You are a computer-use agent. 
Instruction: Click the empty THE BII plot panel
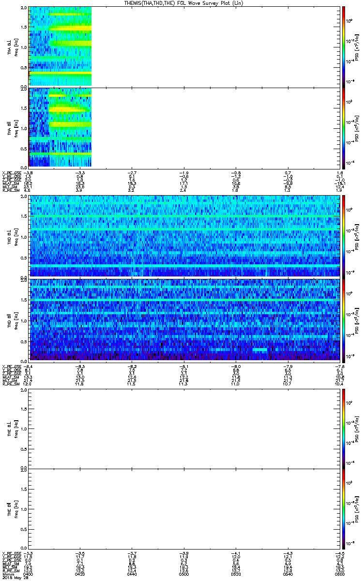pyautogui.click(x=183, y=509)
